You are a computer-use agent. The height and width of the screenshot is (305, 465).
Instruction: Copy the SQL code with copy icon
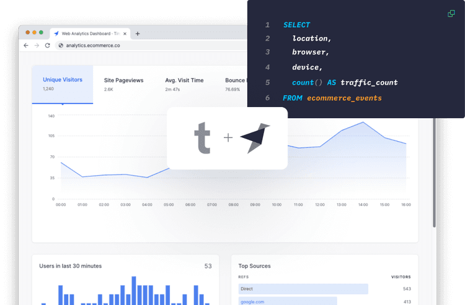[451, 14]
